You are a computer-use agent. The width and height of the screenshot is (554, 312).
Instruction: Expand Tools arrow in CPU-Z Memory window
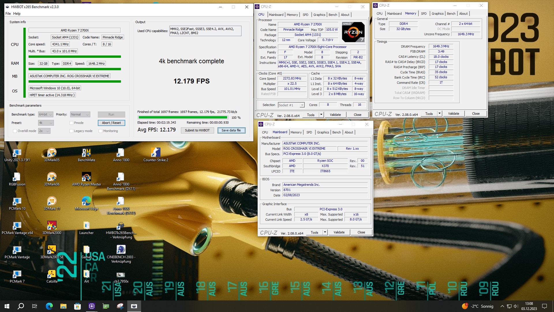click(439, 114)
